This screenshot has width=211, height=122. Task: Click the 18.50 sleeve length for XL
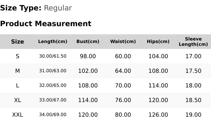point(193,100)
